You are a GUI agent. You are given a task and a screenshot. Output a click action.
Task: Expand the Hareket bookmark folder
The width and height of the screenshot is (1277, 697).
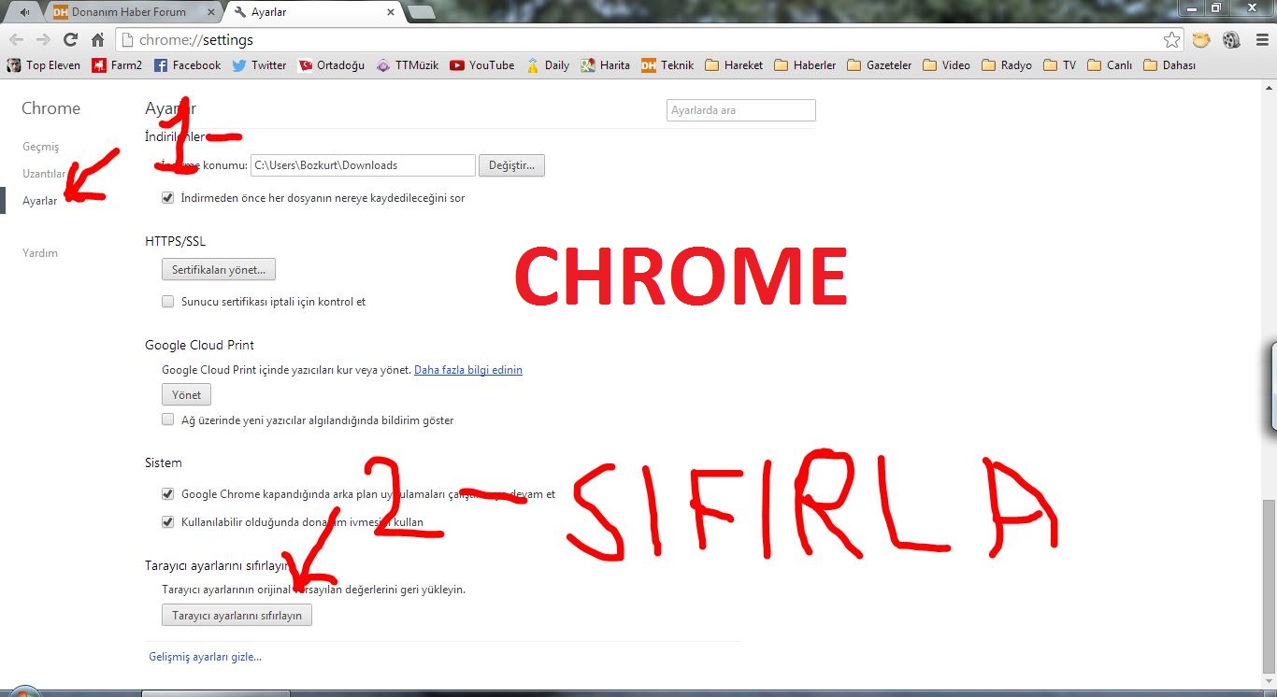point(734,65)
